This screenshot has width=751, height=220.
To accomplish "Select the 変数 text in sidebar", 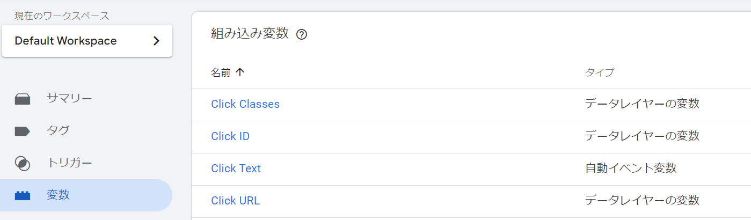I will pyautogui.click(x=58, y=195).
